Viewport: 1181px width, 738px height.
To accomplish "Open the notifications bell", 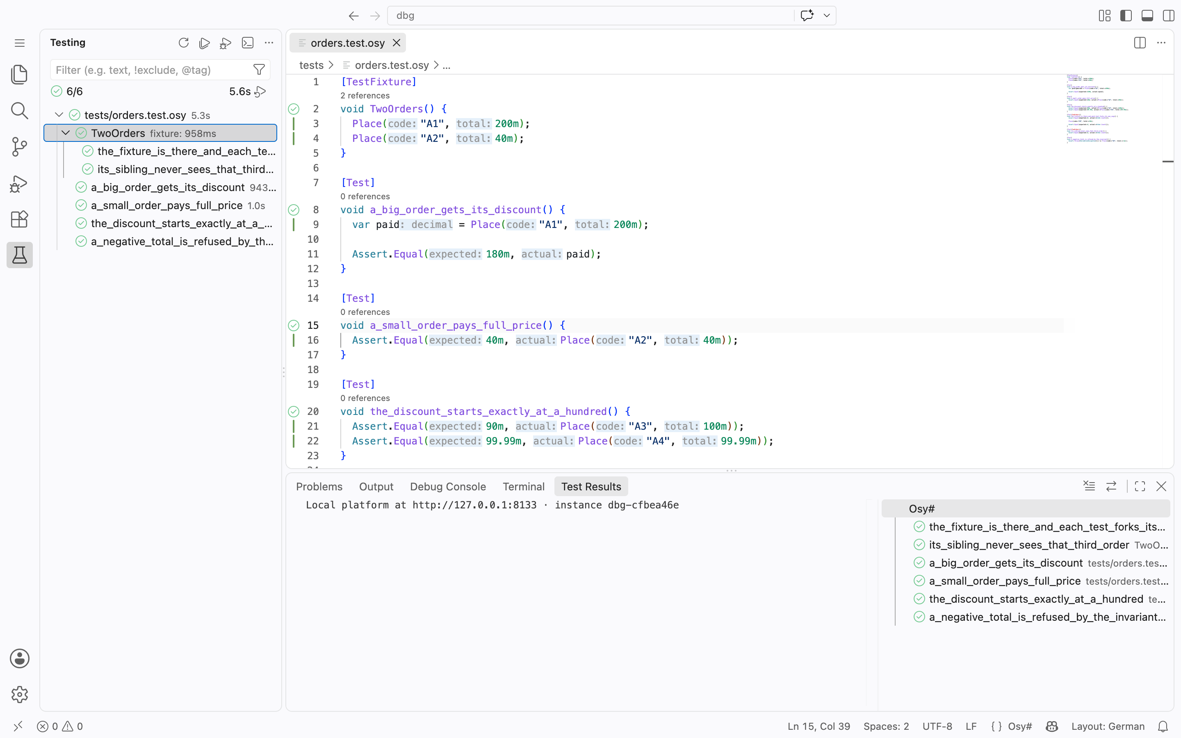I will pyautogui.click(x=1163, y=726).
